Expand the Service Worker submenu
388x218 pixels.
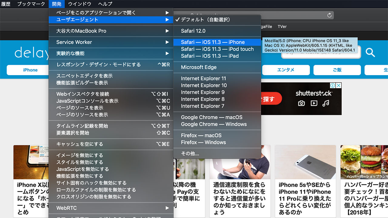[x=111, y=42]
